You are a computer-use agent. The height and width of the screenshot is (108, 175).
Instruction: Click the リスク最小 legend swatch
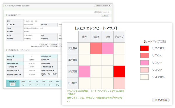pos(144,77)
